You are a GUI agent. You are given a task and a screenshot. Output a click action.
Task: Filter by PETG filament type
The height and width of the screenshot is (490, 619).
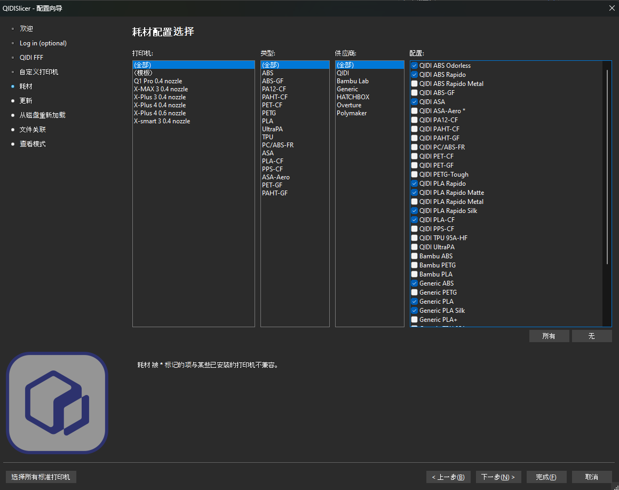pos(269,113)
